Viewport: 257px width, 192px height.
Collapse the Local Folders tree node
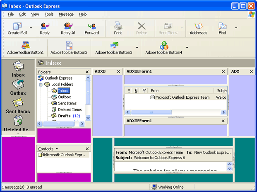tap(41, 85)
